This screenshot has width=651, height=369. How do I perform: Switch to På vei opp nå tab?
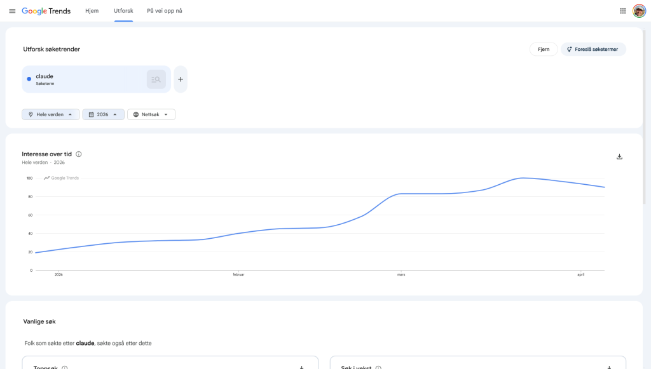pos(165,11)
